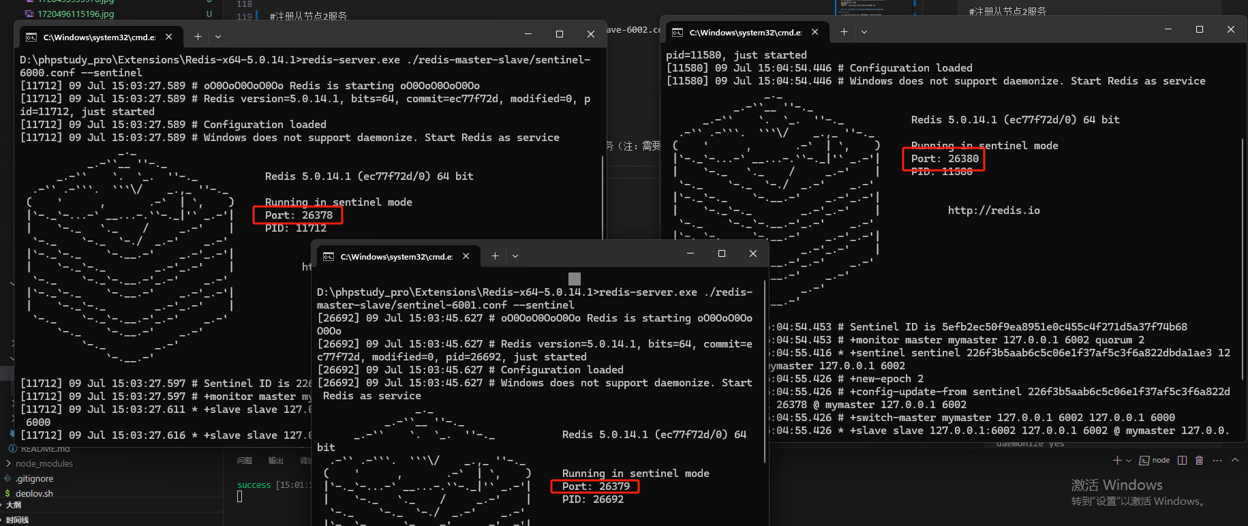Image resolution: width=1248 pixels, height=526 pixels.
Task: Add a new terminal in the VS Code panel
Action: (1116, 461)
